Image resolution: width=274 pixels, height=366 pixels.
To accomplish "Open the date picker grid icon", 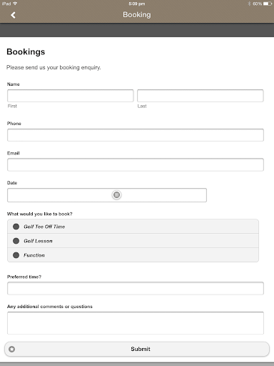I will tap(116, 195).
